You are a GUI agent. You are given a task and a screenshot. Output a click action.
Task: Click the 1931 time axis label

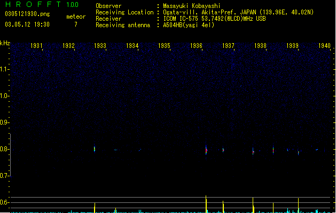coord(36,46)
